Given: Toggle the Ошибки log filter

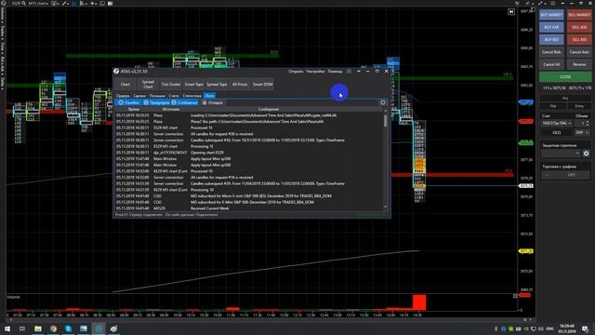Looking at the screenshot, I should (x=129, y=102).
